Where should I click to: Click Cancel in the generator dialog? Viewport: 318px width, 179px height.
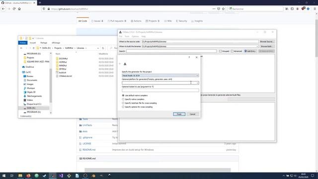[x=192, y=114]
